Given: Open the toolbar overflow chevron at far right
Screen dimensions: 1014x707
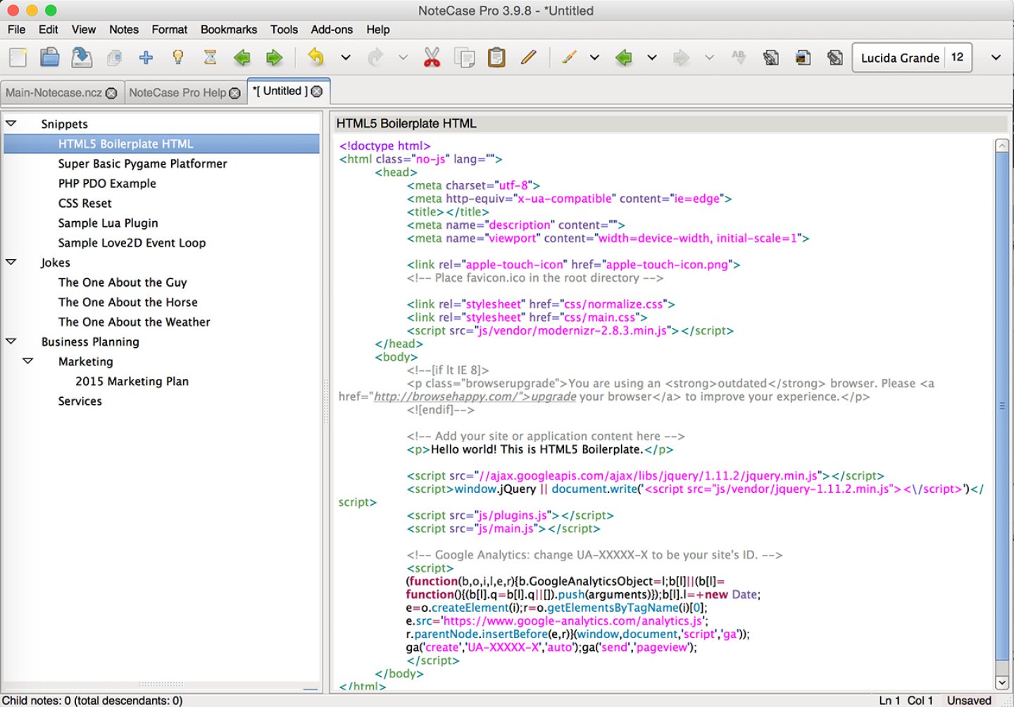Looking at the screenshot, I should pos(996,58).
